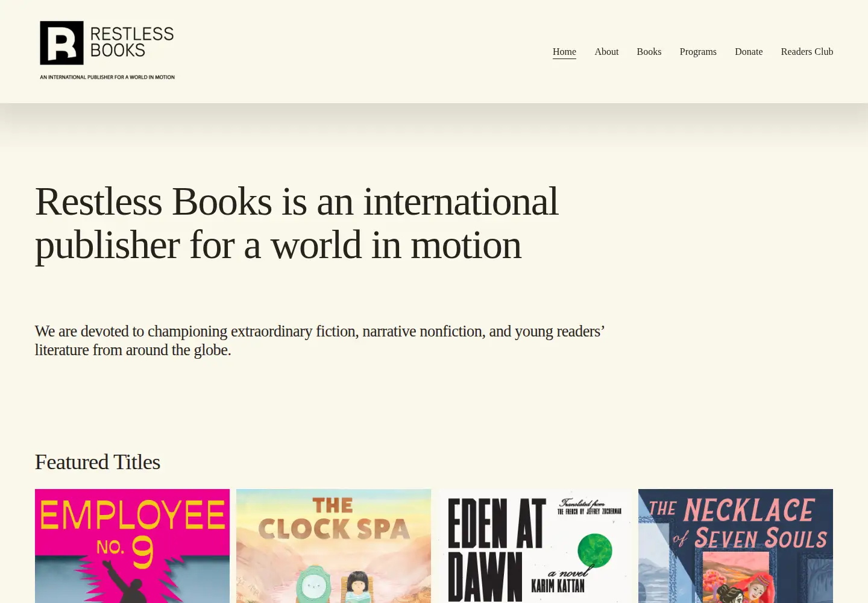
Task: Select Programs in the navigation
Action: coord(698,51)
